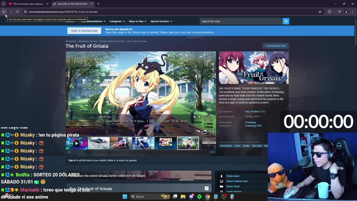Click the taskbar Buscar search box
Image resolution: width=357 pixels, height=201 pixels.
(x=151, y=197)
